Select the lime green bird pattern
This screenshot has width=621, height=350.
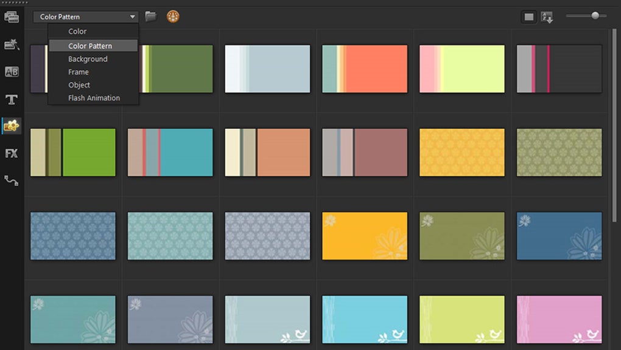click(x=461, y=320)
